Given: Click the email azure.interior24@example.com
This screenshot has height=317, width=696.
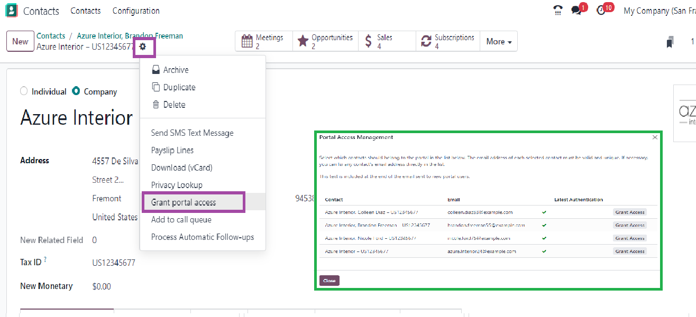Looking at the screenshot, I should pos(481,251).
